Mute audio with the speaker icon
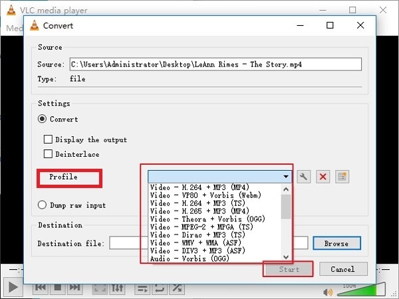The image size is (399, 299). pyautogui.click(x=328, y=292)
